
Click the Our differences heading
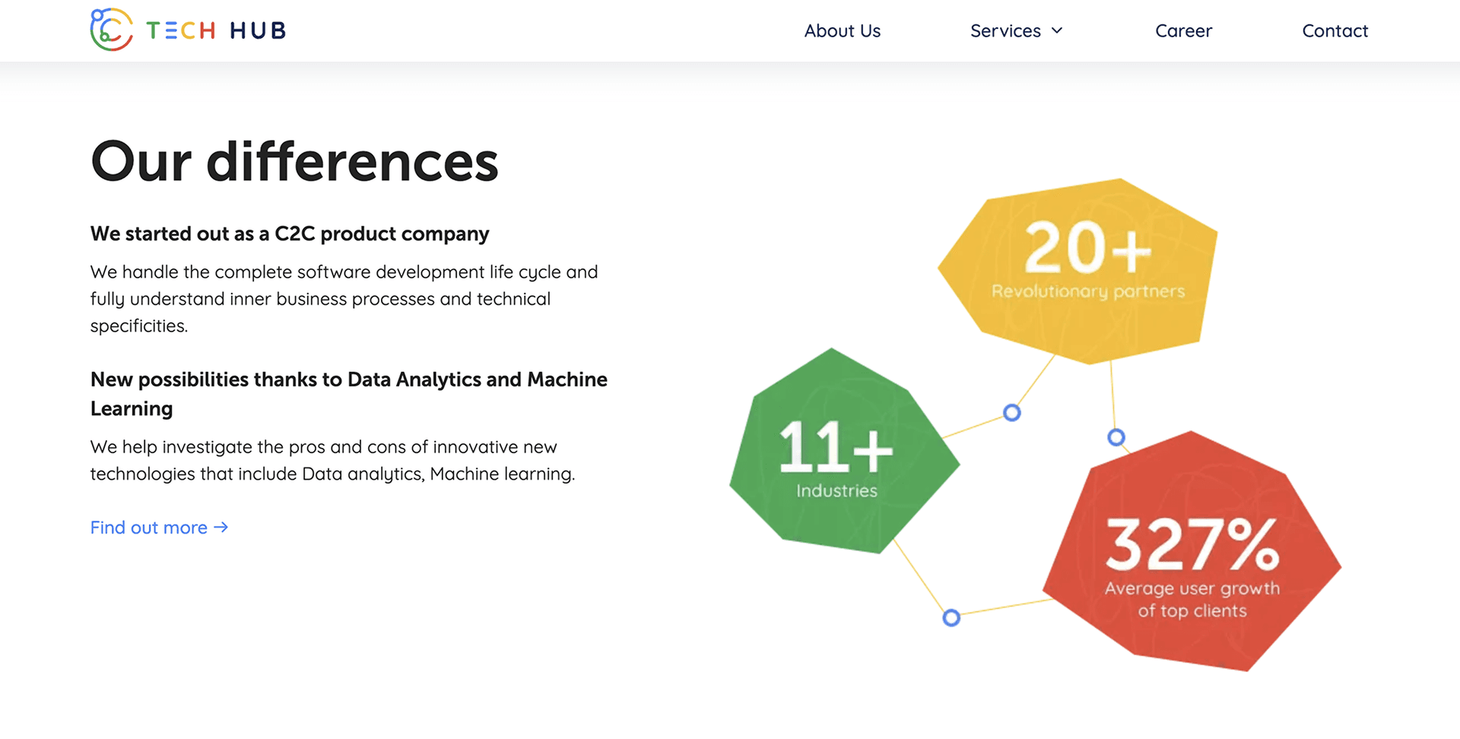click(x=294, y=161)
